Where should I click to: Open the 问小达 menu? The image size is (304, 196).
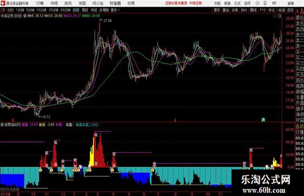coord(98,3)
